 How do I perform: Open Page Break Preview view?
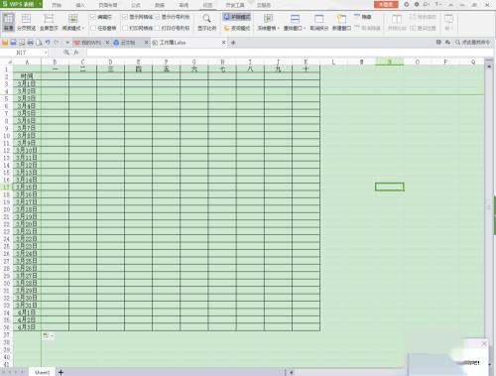click(26, 22)
